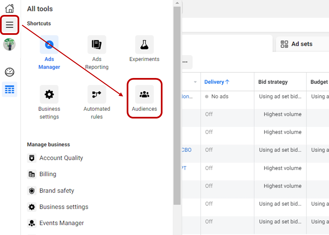Screen dimensions: 329x235
Task: Open Business settings list item
Action: 58,207
